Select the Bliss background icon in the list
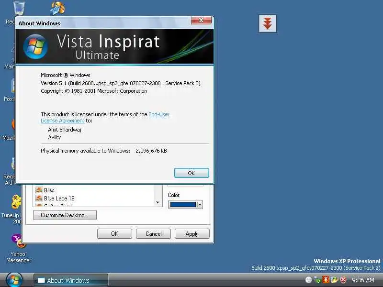This screenshot has height=287, width=383. tap(39, 190)
